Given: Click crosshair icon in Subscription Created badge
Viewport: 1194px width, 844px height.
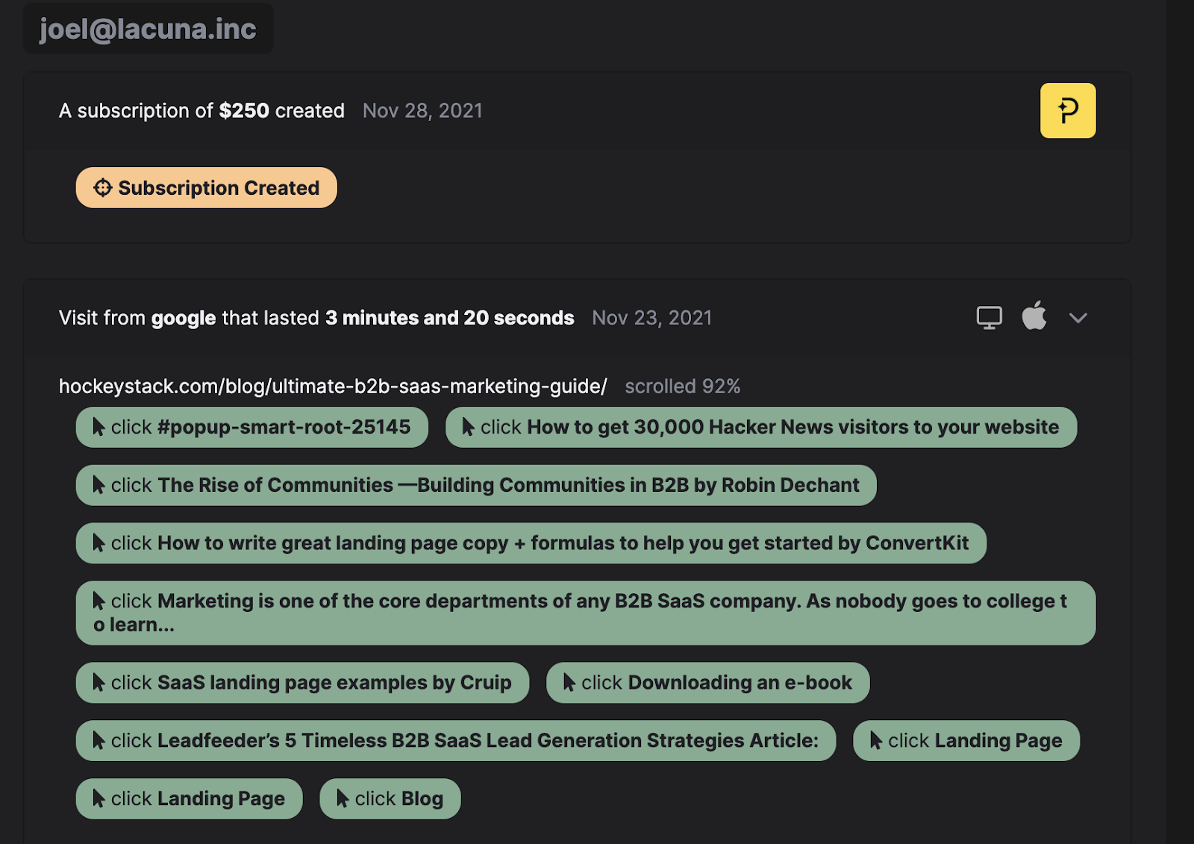Looking at the screenshot, I should point(102,188).
